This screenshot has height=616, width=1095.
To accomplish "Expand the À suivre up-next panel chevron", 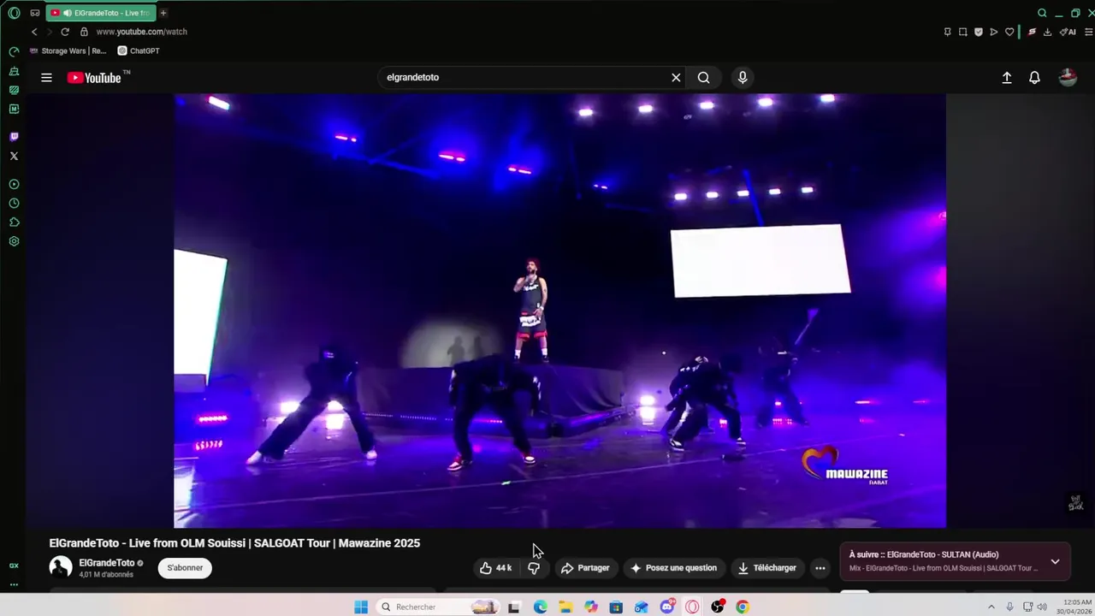I will (x=1055, y=562).
